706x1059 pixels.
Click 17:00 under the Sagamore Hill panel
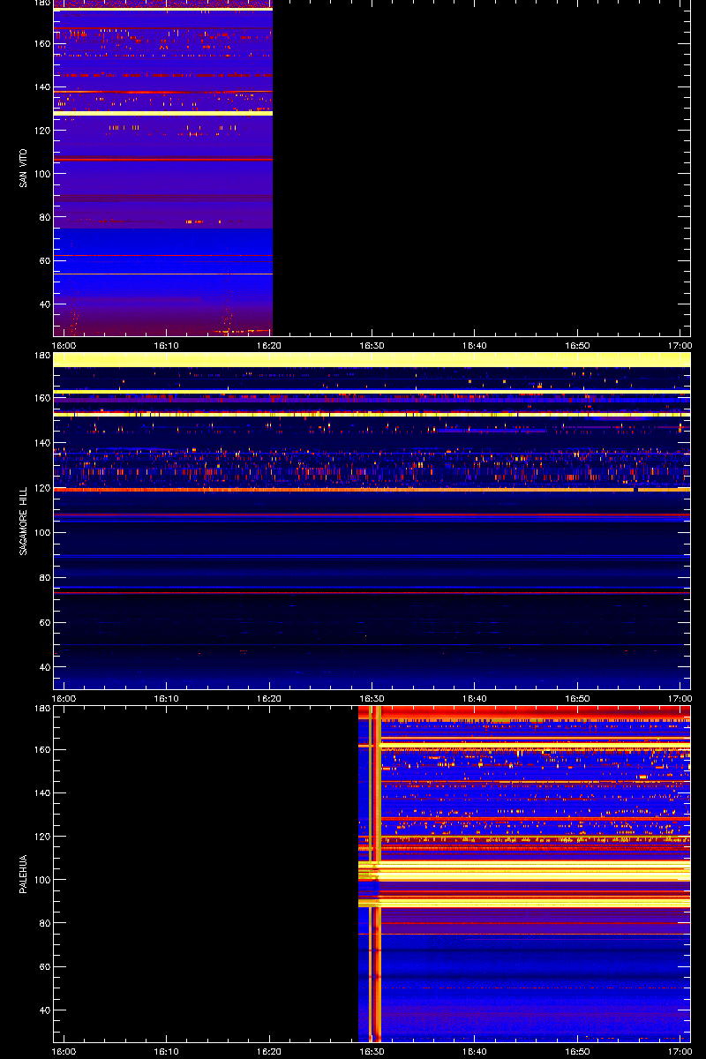click(680, 698)
